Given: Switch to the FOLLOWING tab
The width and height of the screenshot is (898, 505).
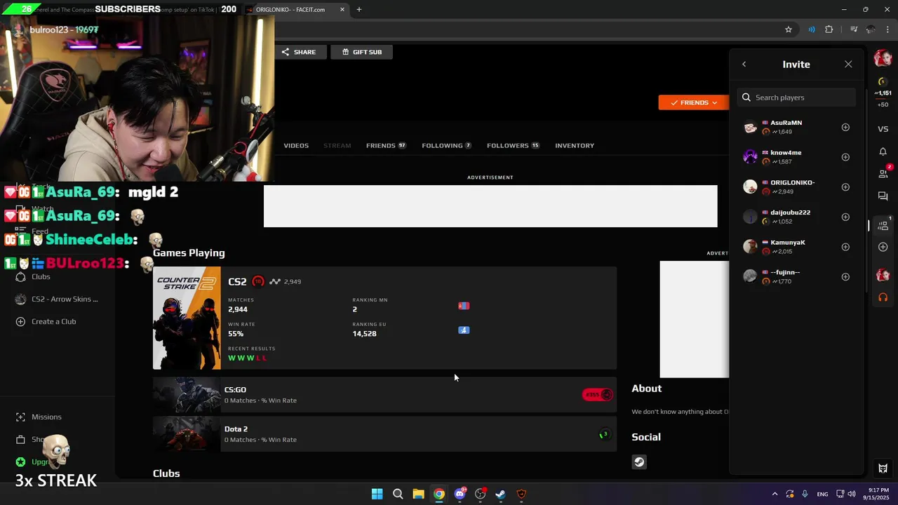Looking at the screenshot, I should pos(446,145).
